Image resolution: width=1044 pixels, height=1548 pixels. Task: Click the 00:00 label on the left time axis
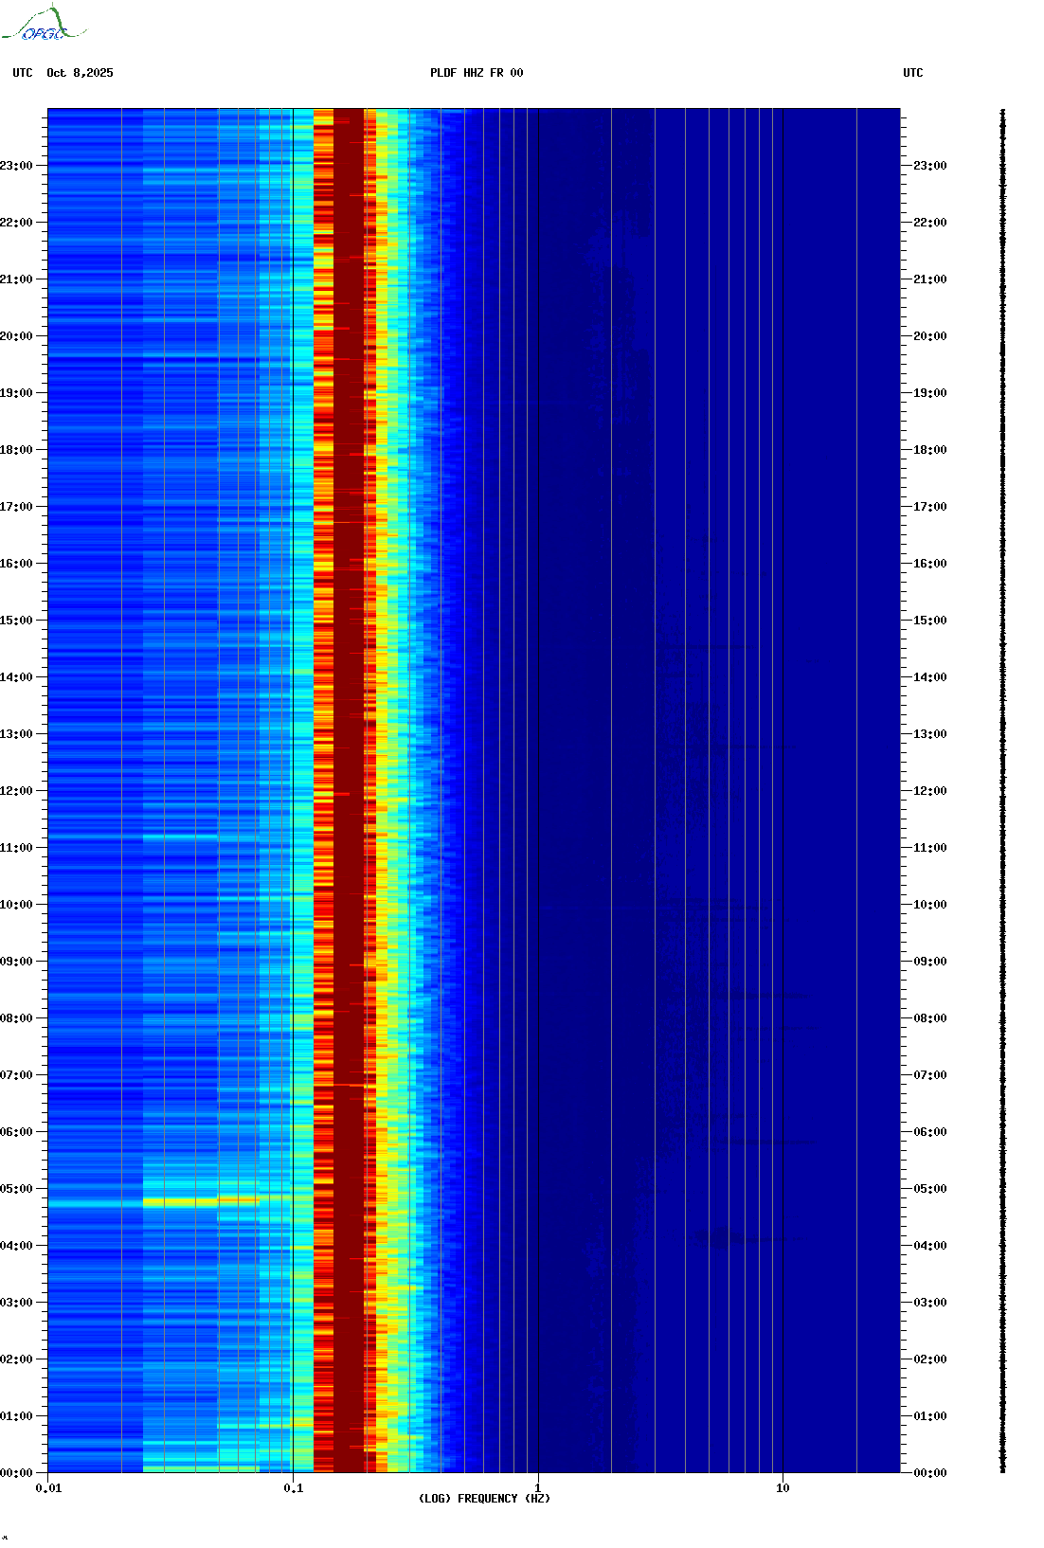pyautogui.click(x=16, y=1473)
